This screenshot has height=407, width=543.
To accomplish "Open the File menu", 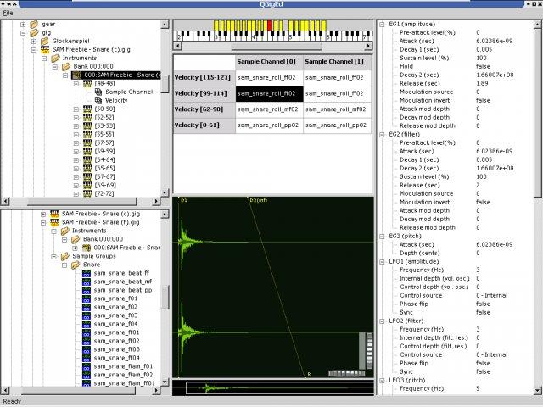I will [x=8, y=14].
